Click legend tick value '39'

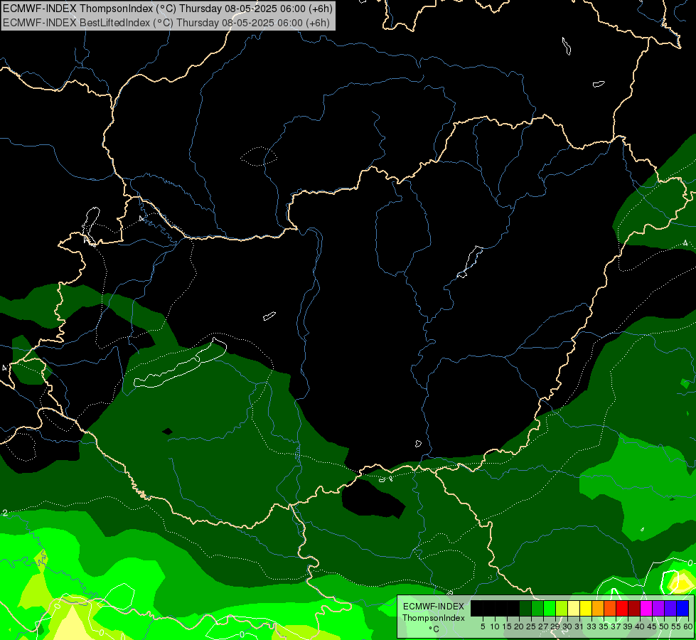628,626
